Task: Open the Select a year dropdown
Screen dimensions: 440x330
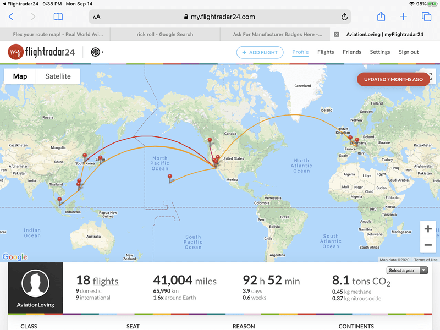Action: pyautogui.click(x=407, y=270)
